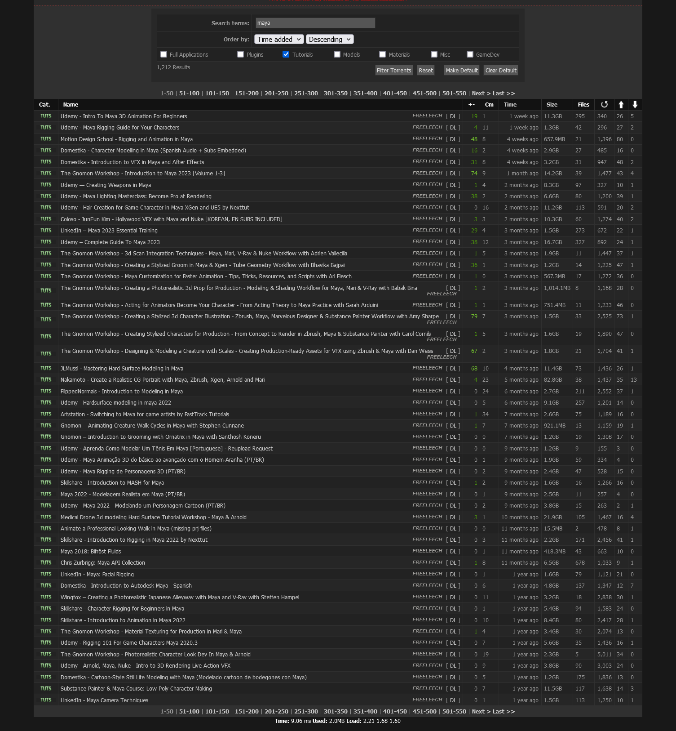Sort by the Cm comments column header

coord(489,105)
